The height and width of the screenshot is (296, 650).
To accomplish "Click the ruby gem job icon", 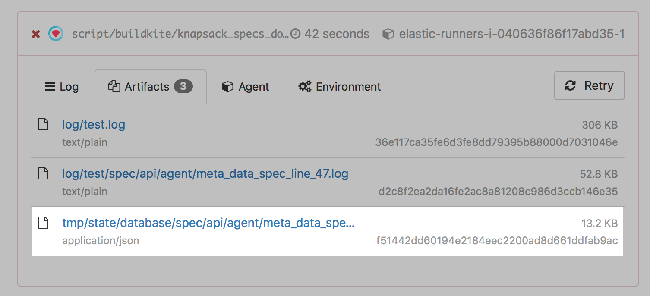I will point(56,34).
